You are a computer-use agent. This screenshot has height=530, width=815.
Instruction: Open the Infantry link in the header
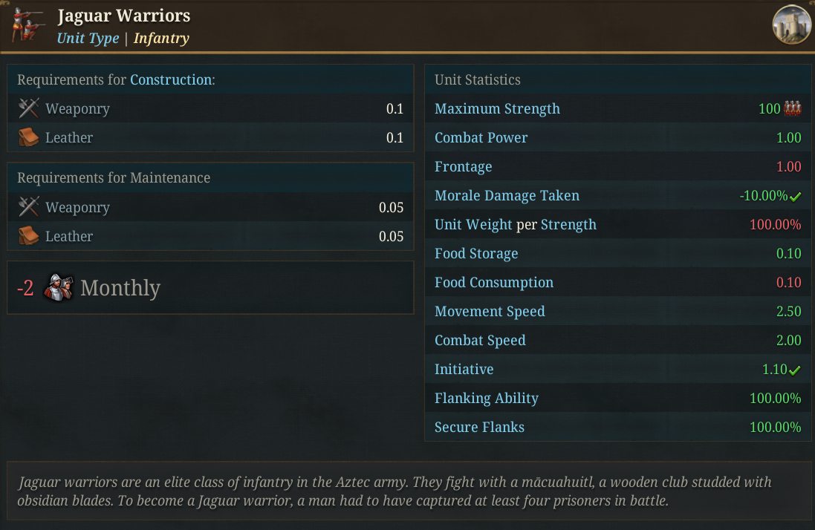point(161,39)
